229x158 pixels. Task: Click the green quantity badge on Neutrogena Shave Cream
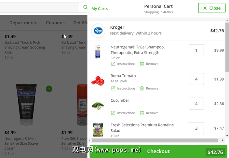49,89
